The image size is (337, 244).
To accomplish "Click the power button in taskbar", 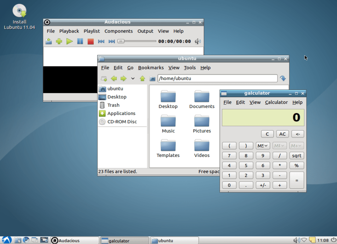I will coord(334,240).
